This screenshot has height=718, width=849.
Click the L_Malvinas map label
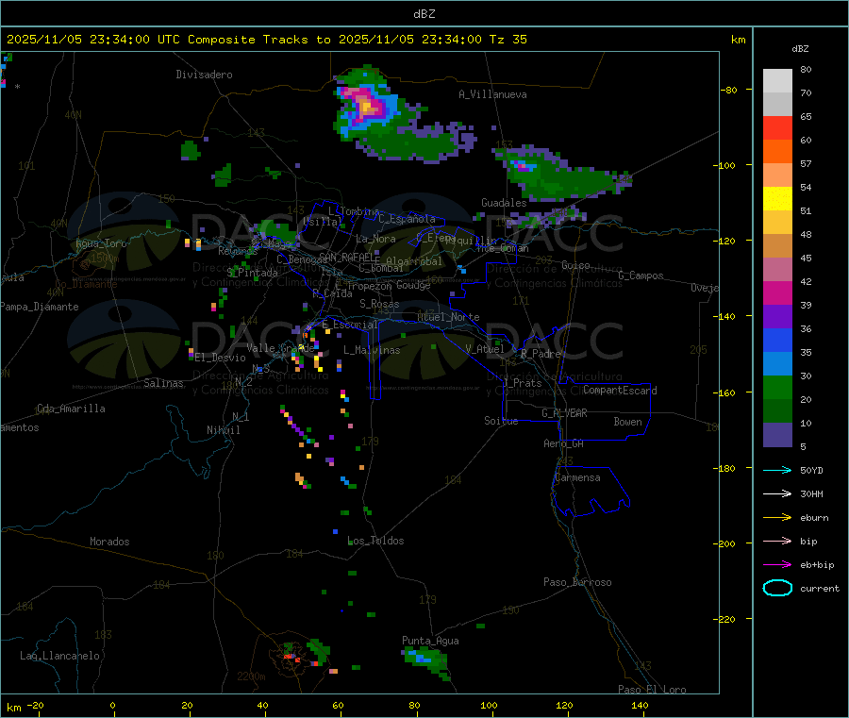(372, 350)
